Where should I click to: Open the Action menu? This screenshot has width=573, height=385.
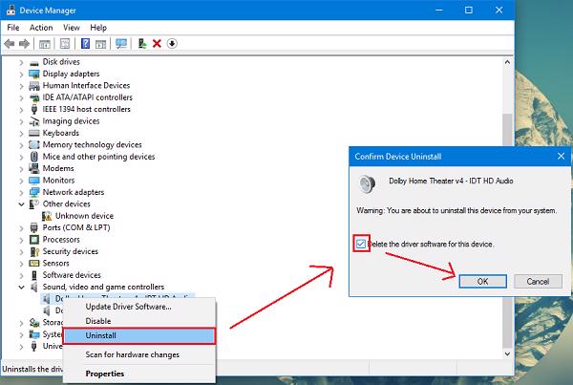click(x=41, y=28)
